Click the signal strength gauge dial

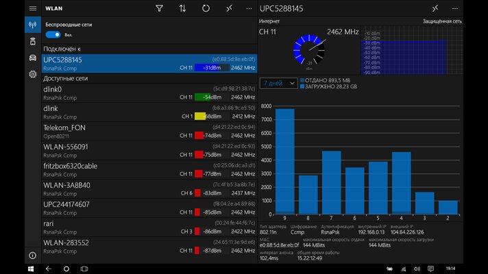(x=309, y=52)
